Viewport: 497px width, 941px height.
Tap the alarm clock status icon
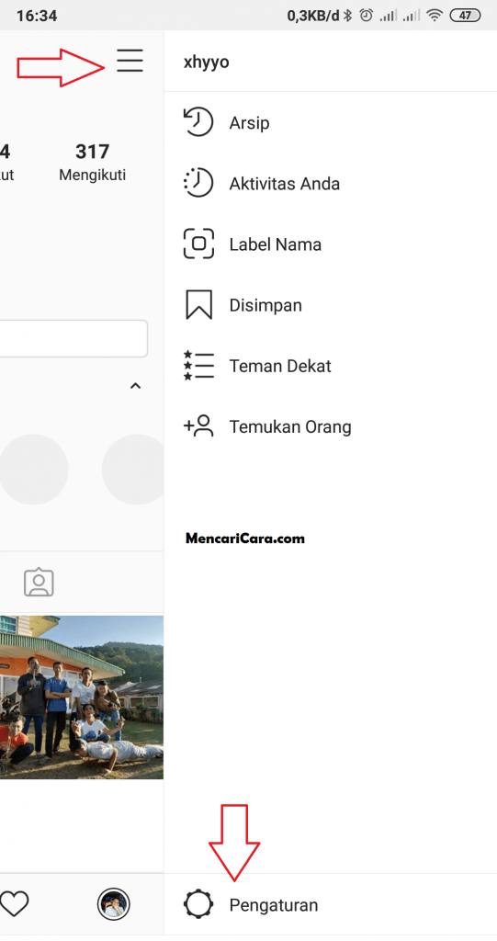pos(367,17)
